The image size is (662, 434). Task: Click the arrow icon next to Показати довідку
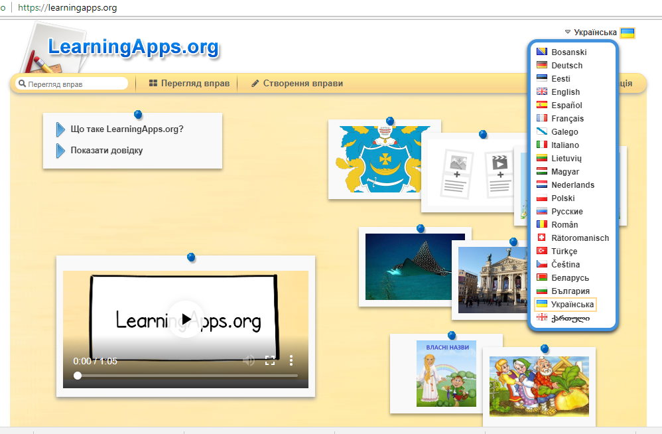point(60,150)
